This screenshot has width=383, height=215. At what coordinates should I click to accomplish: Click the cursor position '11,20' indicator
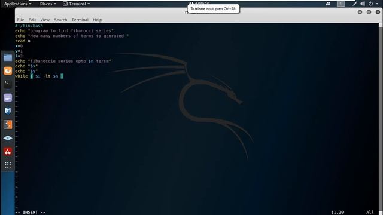[337, 213]
